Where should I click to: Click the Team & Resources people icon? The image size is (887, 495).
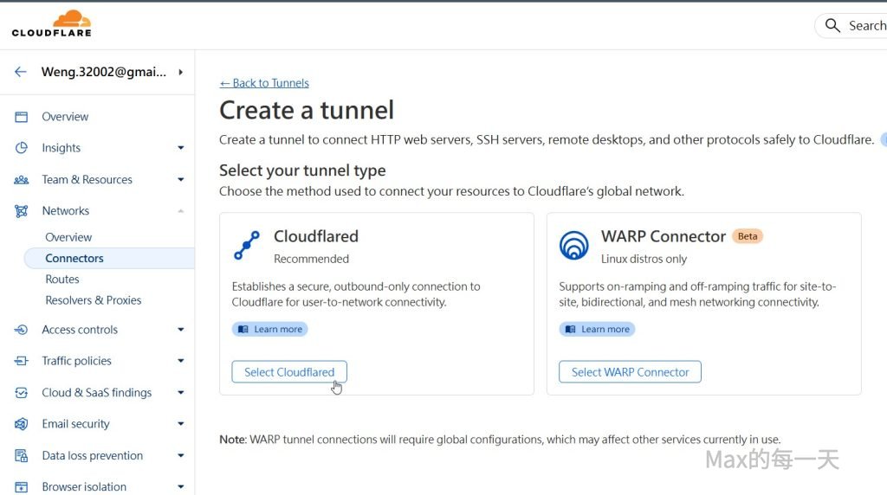tap(22, 180)
